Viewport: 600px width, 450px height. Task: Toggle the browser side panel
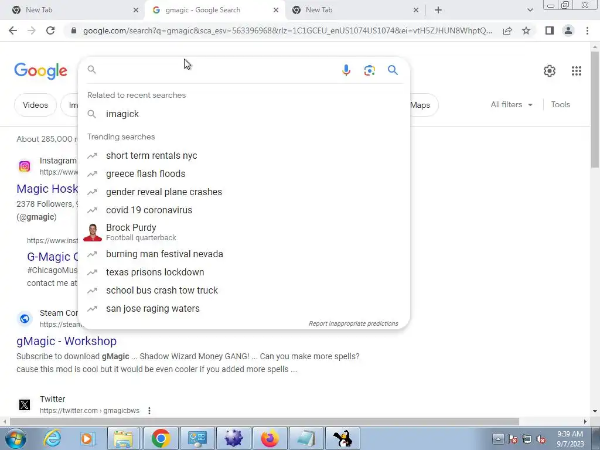coord(550,30)
